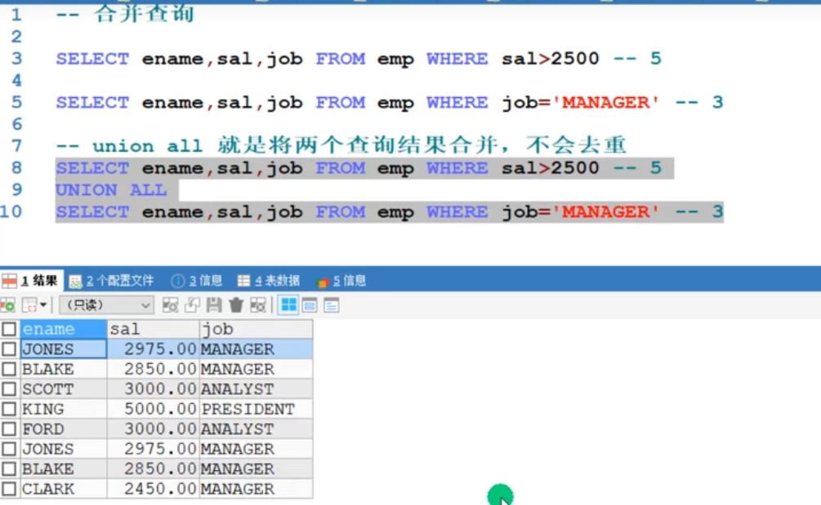Viewport: 821px width, 505px height.
Task: Select the CLARK name cell
Action: click(64, 488)
